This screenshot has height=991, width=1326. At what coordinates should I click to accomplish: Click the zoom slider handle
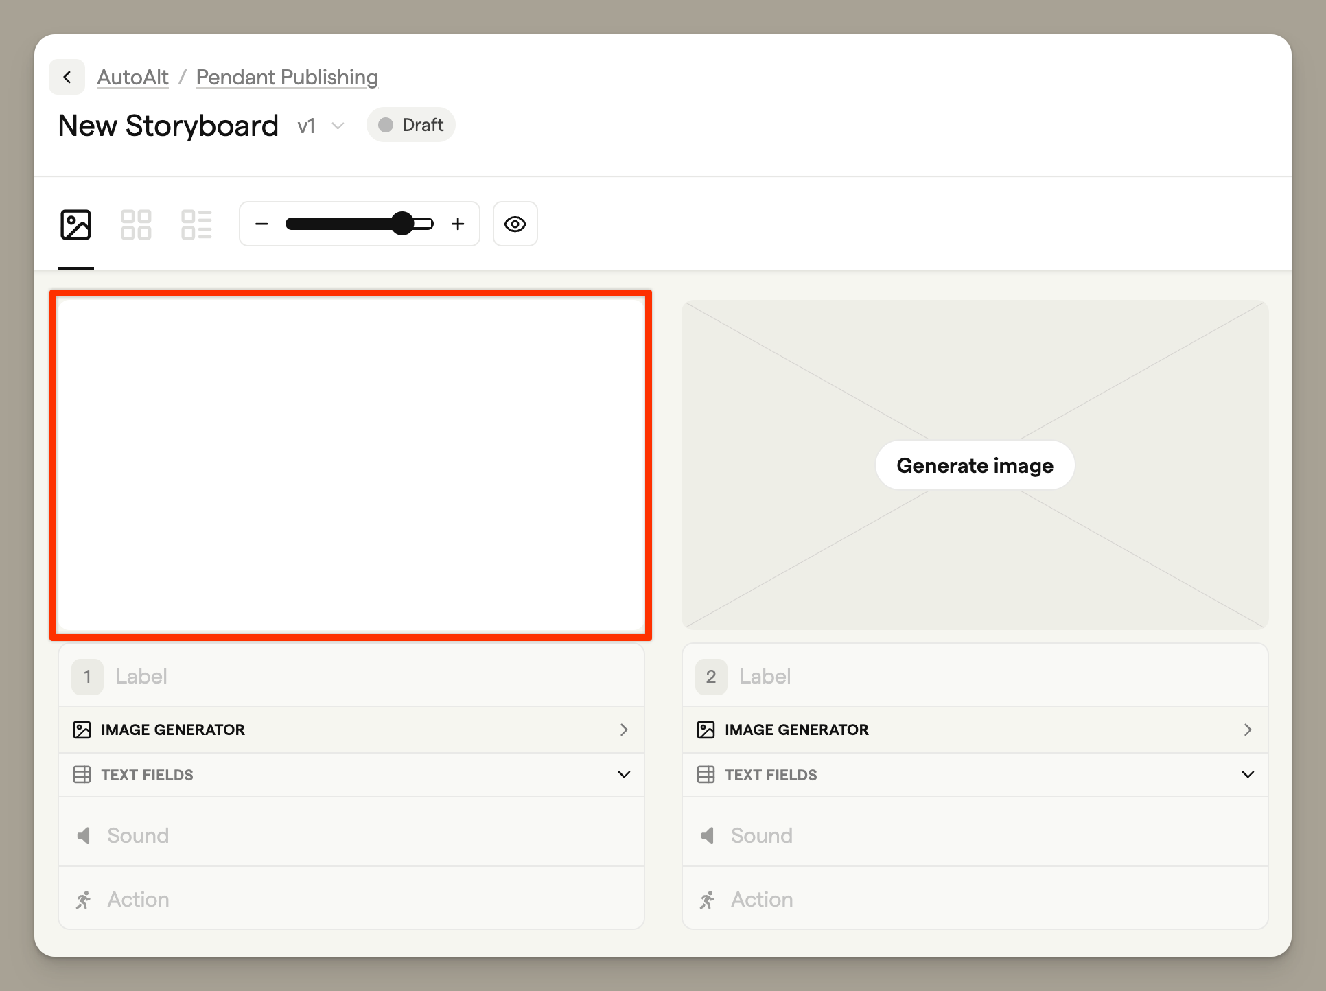tap(403, 224)
